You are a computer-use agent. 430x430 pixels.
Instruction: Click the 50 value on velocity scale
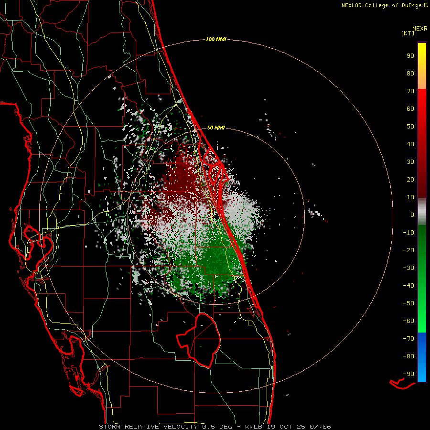click(x=410, y=127)
